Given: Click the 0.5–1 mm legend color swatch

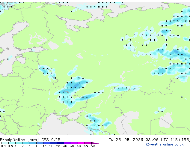Looking at the screenshot, I should tap(12, 143).
